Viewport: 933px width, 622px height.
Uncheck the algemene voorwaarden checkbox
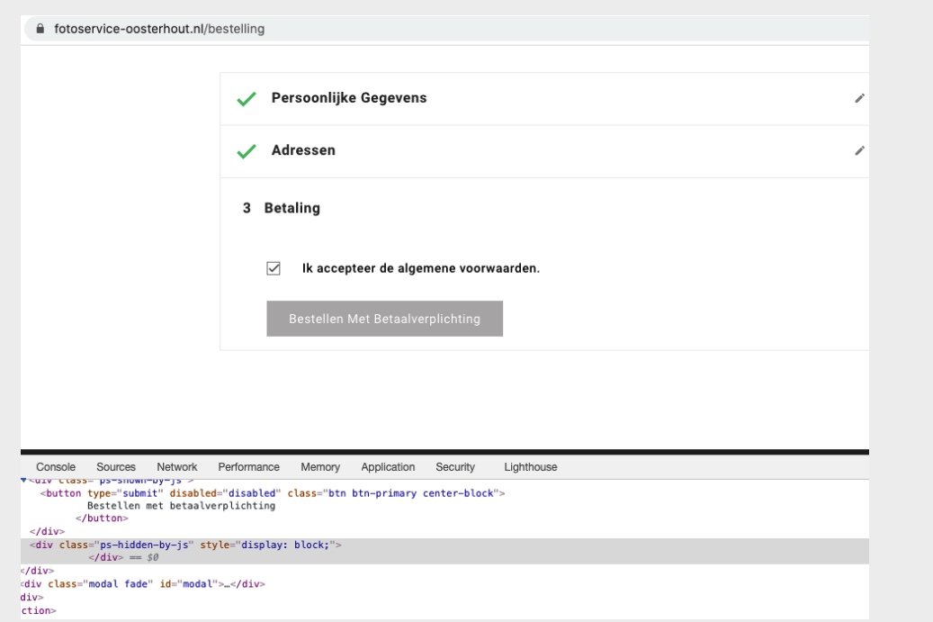tap(274, 268)
